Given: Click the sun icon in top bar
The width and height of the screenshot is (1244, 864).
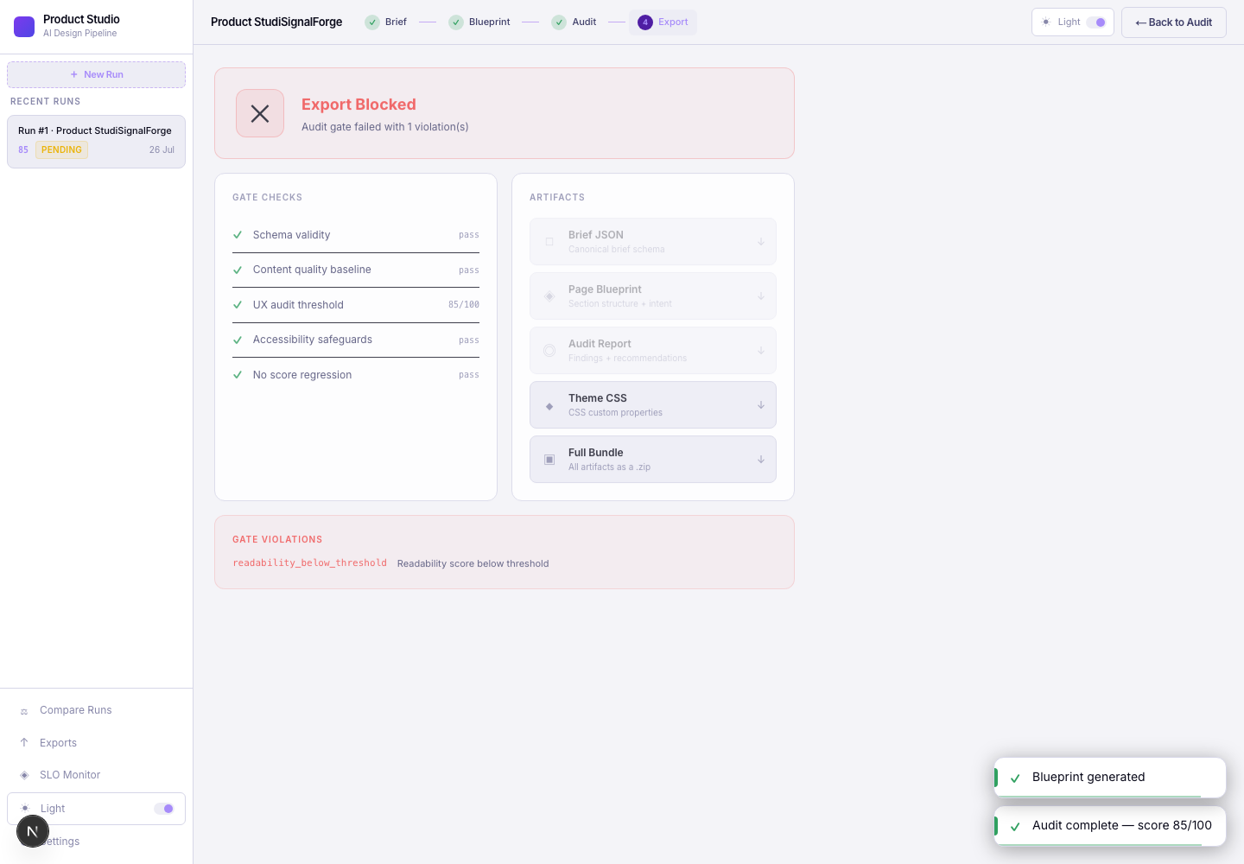Looking at the screenshot, I should (1046, 22).
